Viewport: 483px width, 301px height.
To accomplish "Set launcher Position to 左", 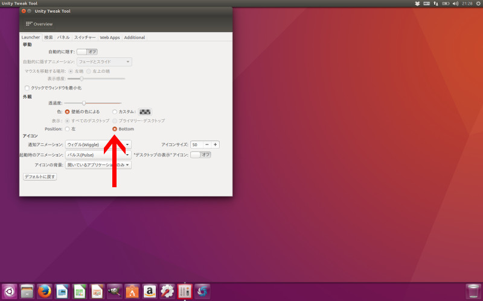I will pos(67,129).
